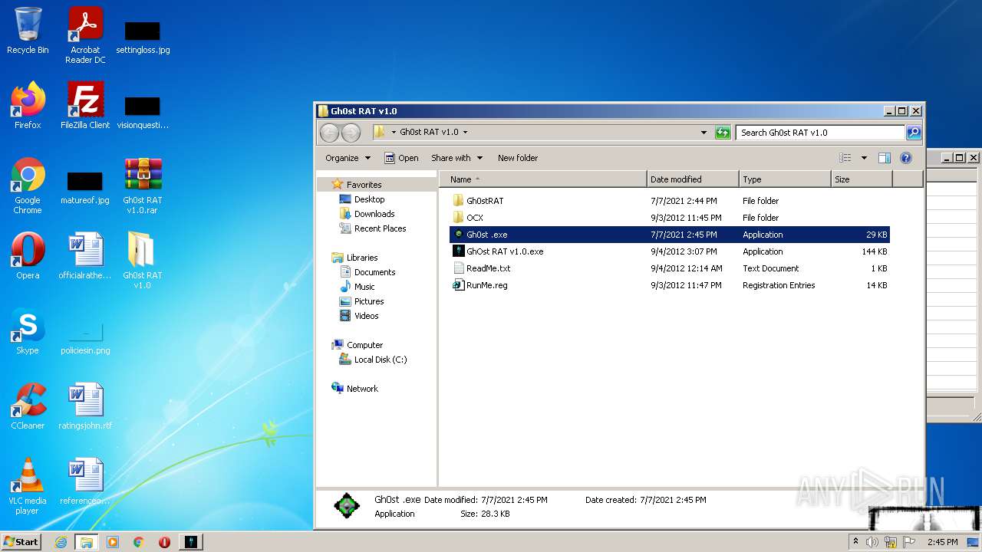
Task: Sort by Name column header
Action: point(542,179)
